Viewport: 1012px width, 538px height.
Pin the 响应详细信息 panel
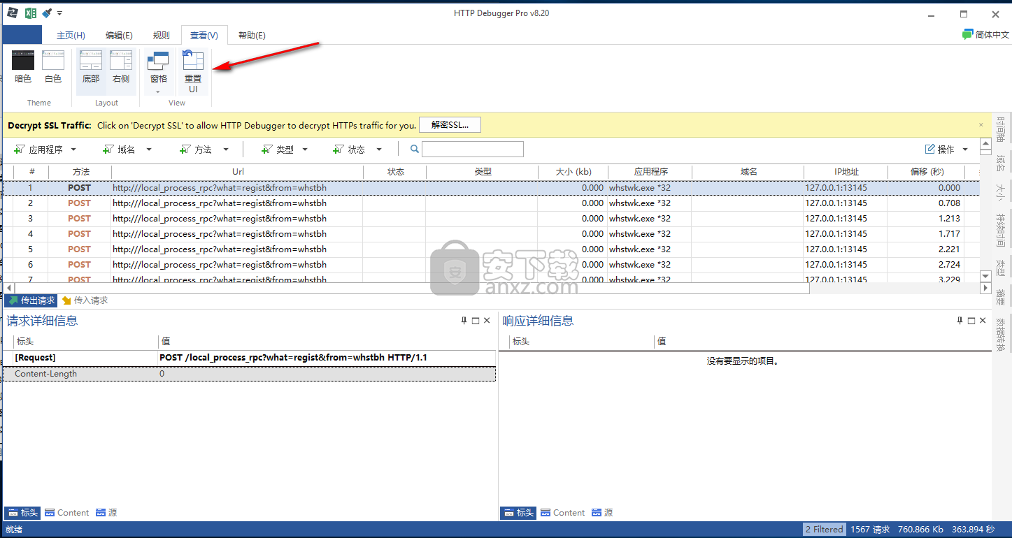point(960,321)
